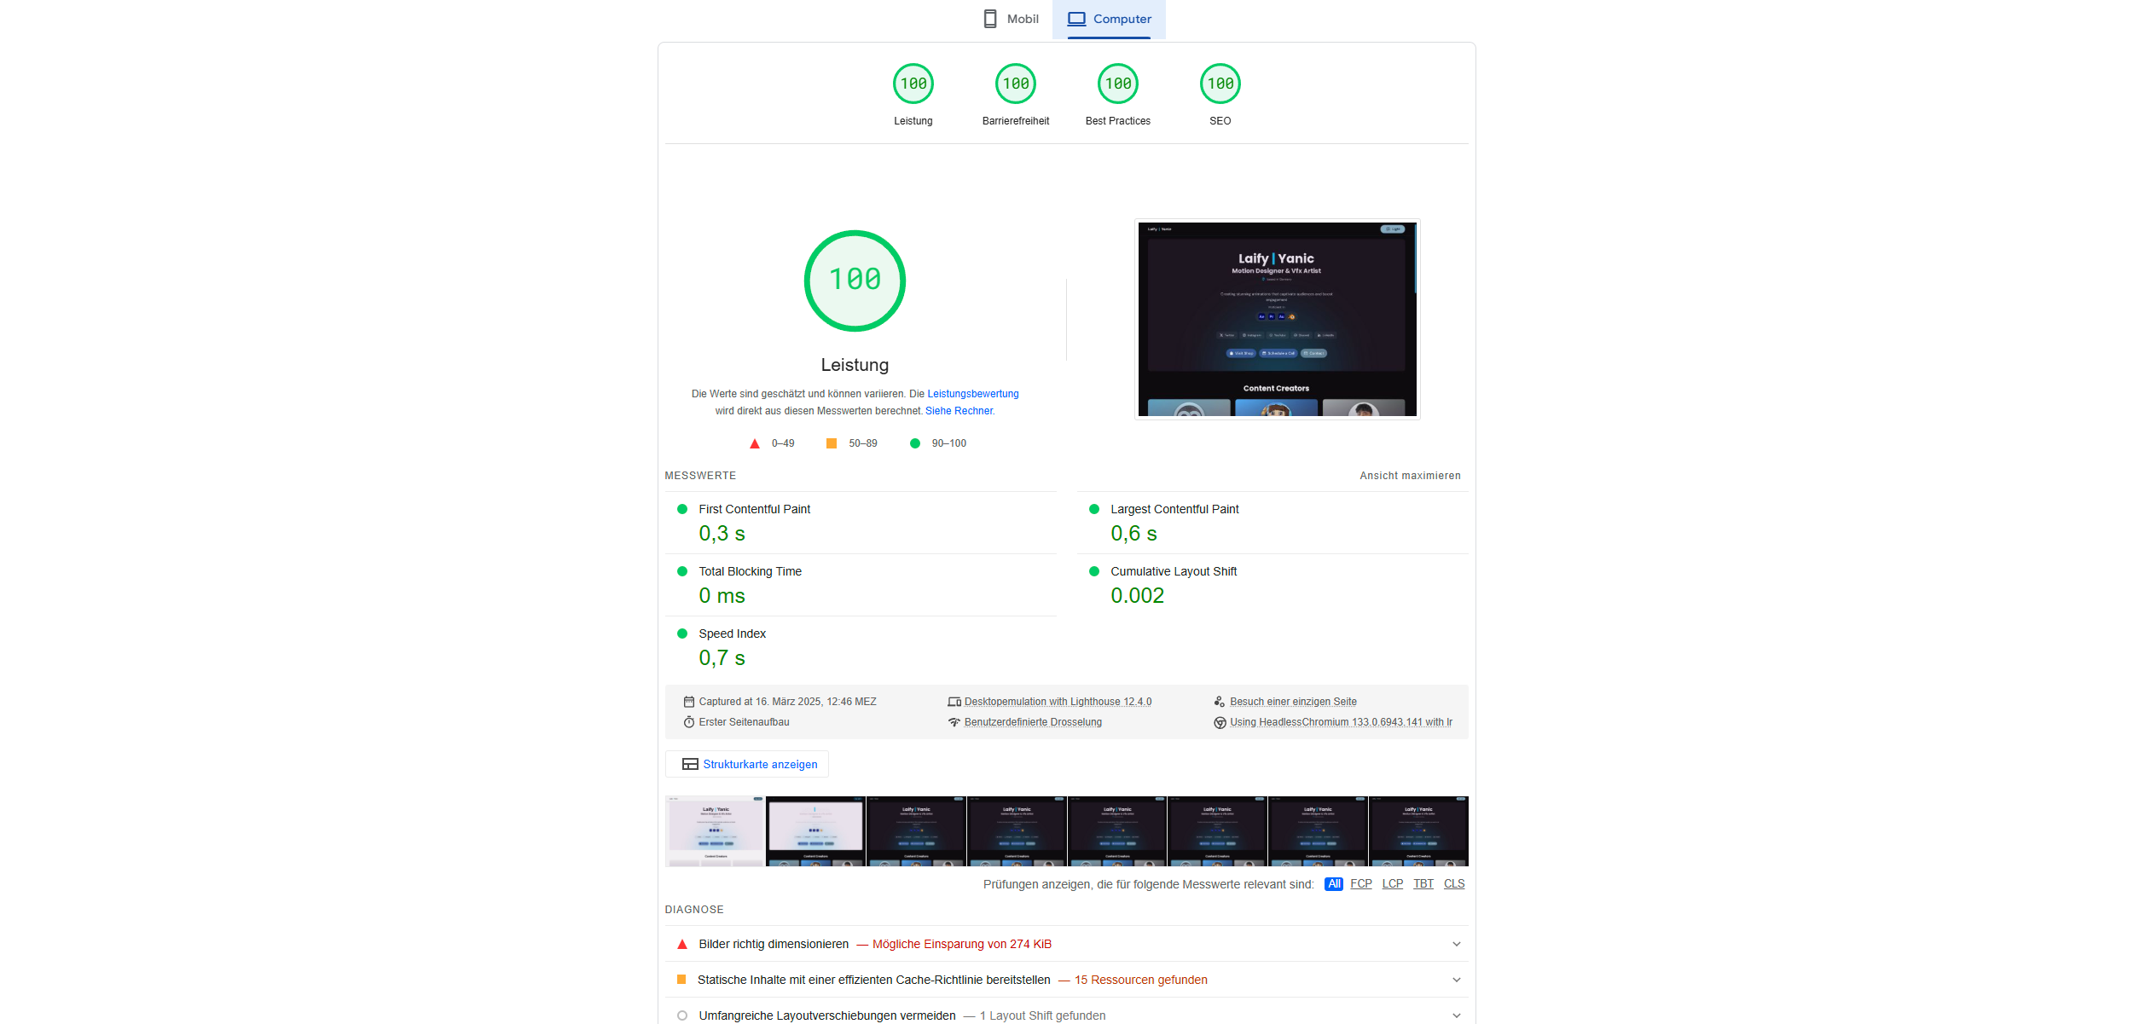The width and height of the screenshot is (2145, 1024).
Task: Click the Leistung 100 score gauge at top
Action: (x=913, y=84)
